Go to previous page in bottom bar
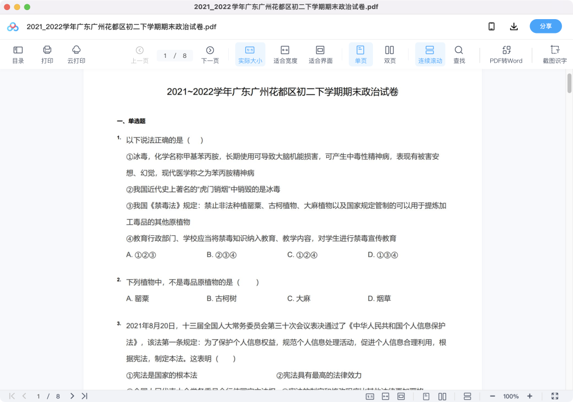Viewport: 573px width, 402px height. tap(24, 396)
